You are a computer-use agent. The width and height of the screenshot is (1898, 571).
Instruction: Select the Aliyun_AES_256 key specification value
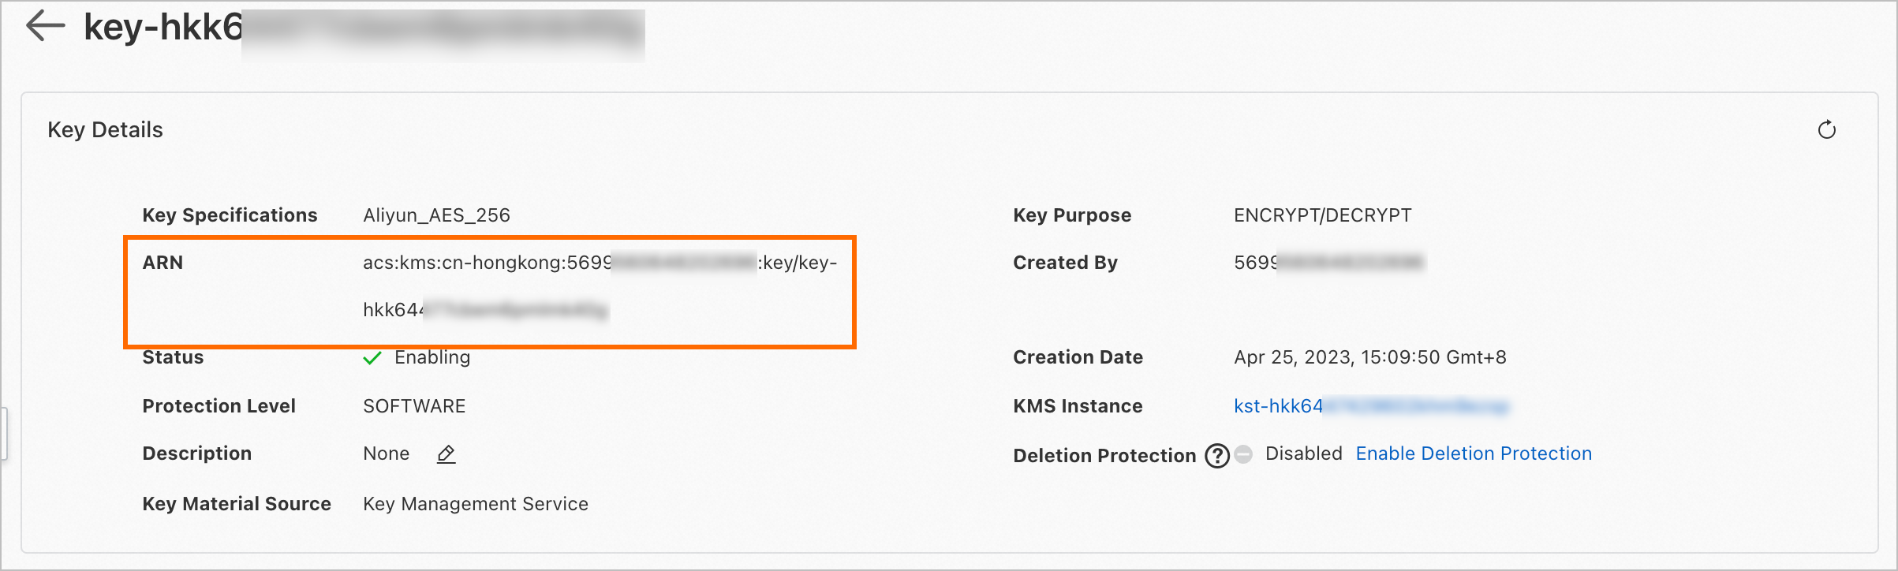coord(436,215)
